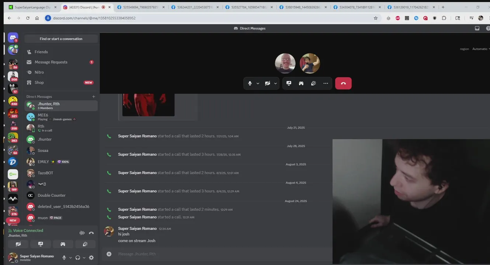Open Double Counter direct message
This screenshot has width=490, height=265.
click(x=61, y=195)
